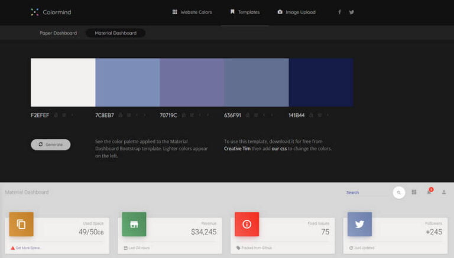Click the +245 followers value

pos(434,232)
